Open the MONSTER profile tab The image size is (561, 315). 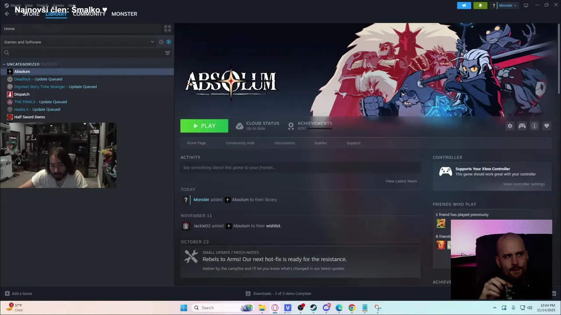click(x=124, y=14)
